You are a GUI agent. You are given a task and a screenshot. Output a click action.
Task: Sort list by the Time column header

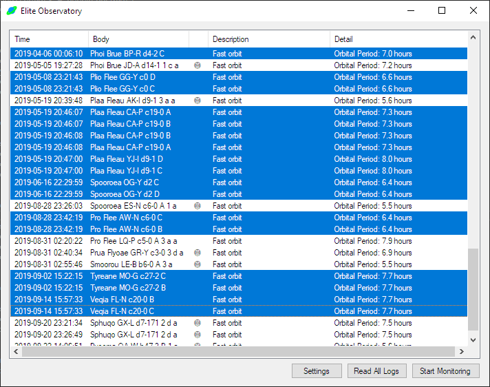(49, 39)
